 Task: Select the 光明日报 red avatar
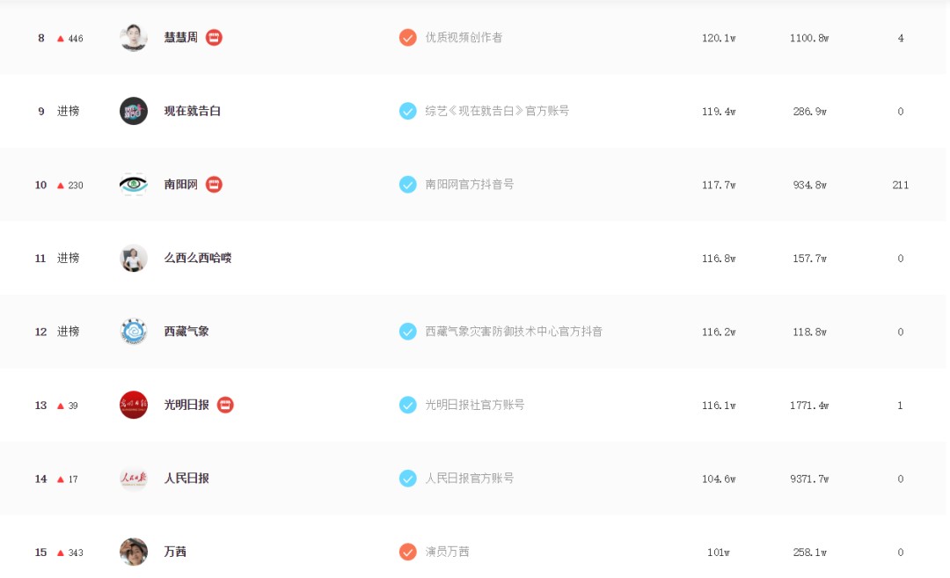pos(134,405)
